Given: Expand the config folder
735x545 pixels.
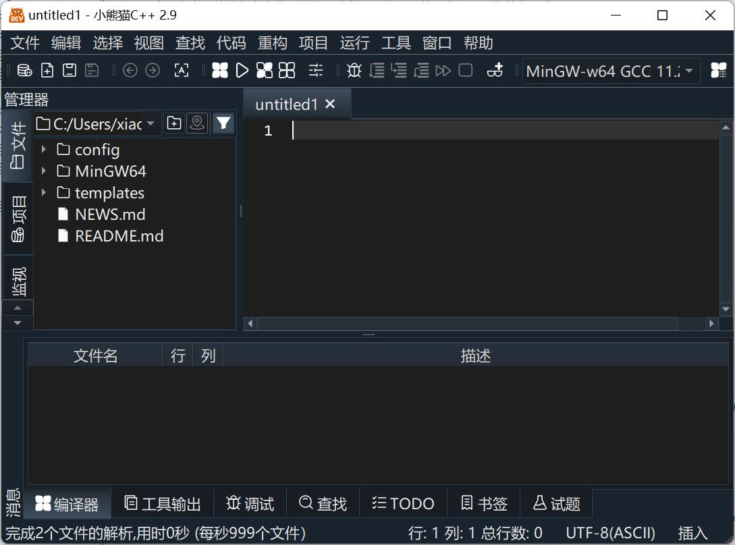Looking at the screenshot, I should point(44,149).
